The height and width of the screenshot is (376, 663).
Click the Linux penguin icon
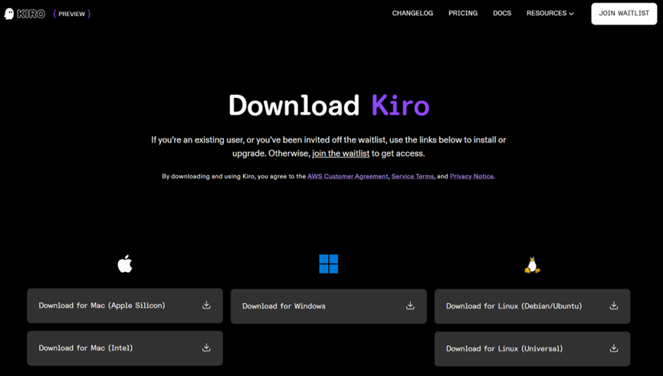tap(533, 265)
